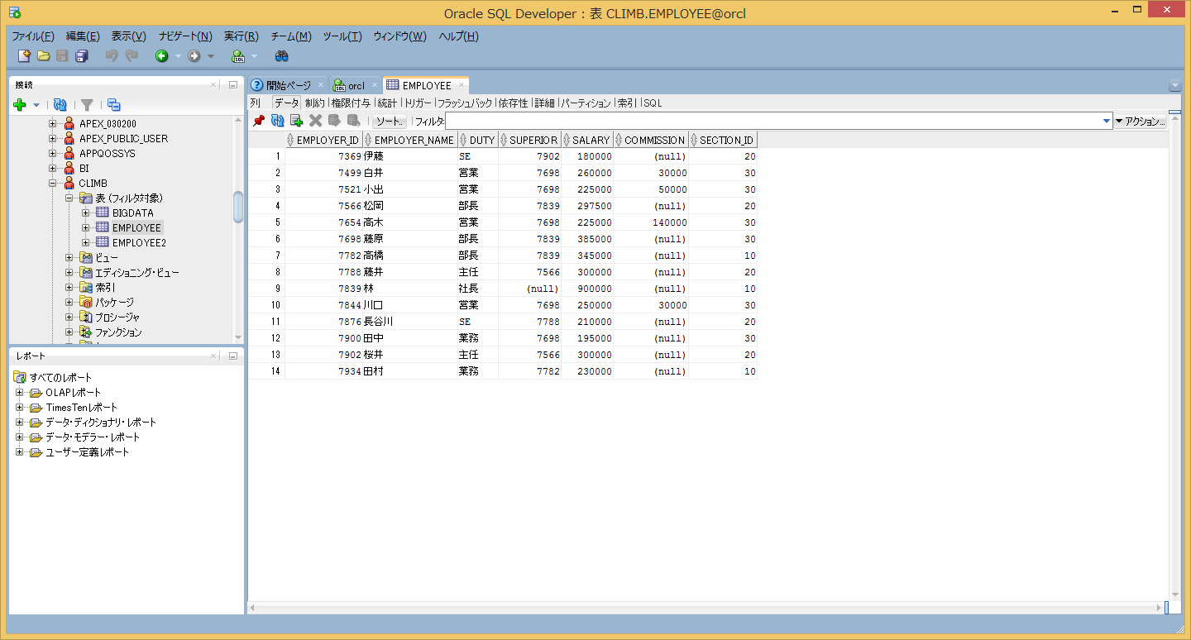Click the Save All icon
1191x640 pixels.
tap(82, 56)
